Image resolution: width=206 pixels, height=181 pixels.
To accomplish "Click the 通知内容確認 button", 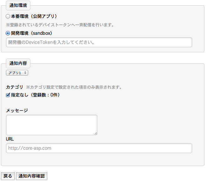I will [x=32, y=176].
